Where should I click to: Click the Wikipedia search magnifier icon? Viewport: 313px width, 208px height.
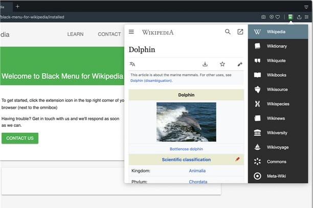click(x=228, y=32)
